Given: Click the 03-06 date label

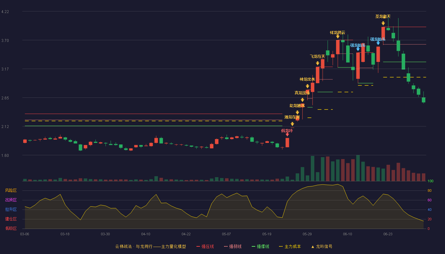Looking at the screenshot, I should pyautogui.click(x=24, y=234).
